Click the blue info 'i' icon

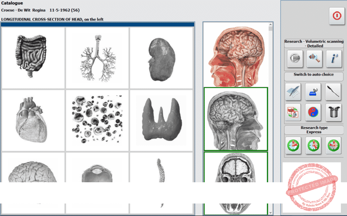coord(334,58)
